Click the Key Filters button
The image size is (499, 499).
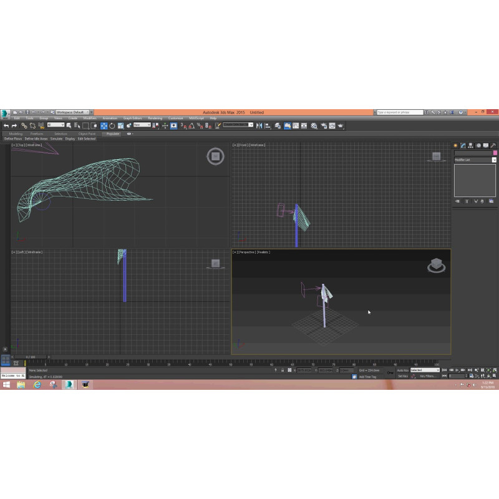(x=427, y=376)
